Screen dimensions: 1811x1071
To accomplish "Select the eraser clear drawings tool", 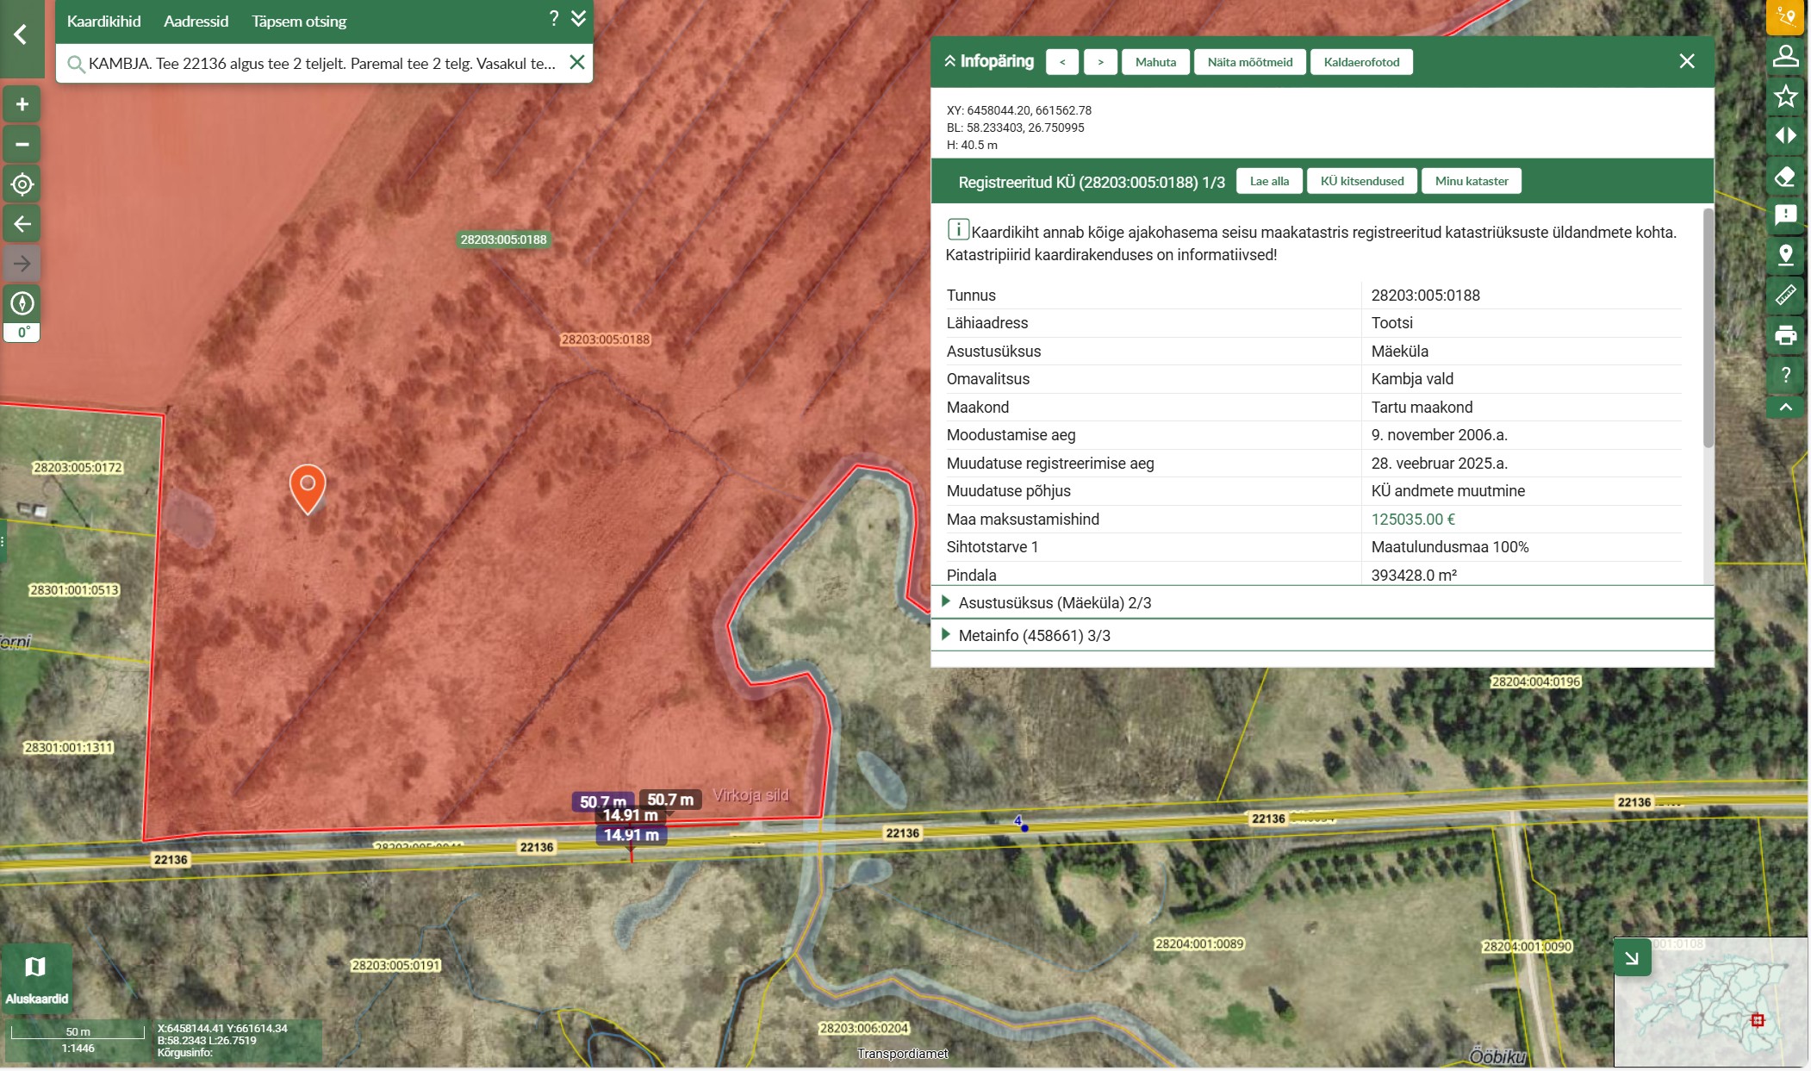I will tap(1785, 176).
